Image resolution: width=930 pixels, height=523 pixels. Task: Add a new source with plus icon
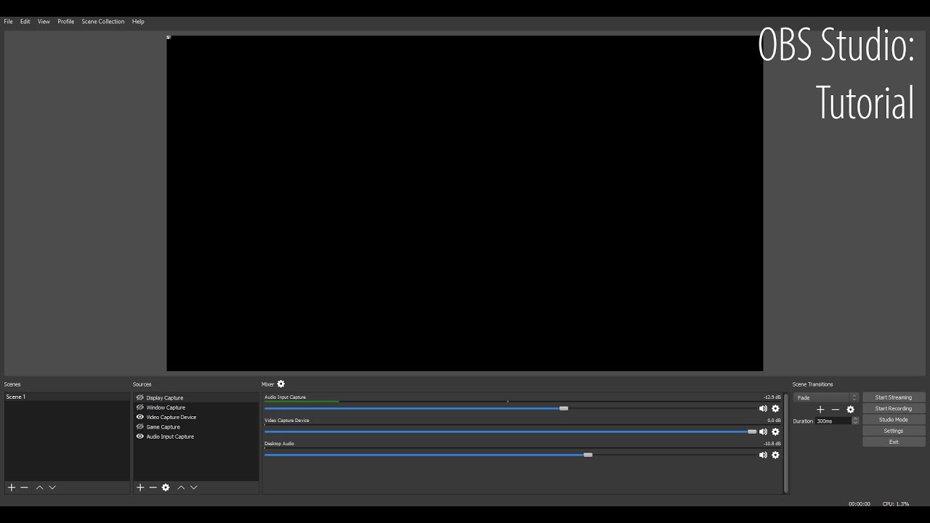click(140, 487)
